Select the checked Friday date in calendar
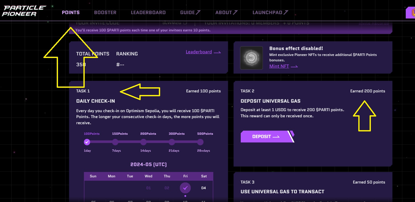The image size is (415, 202). coord(185,188)
